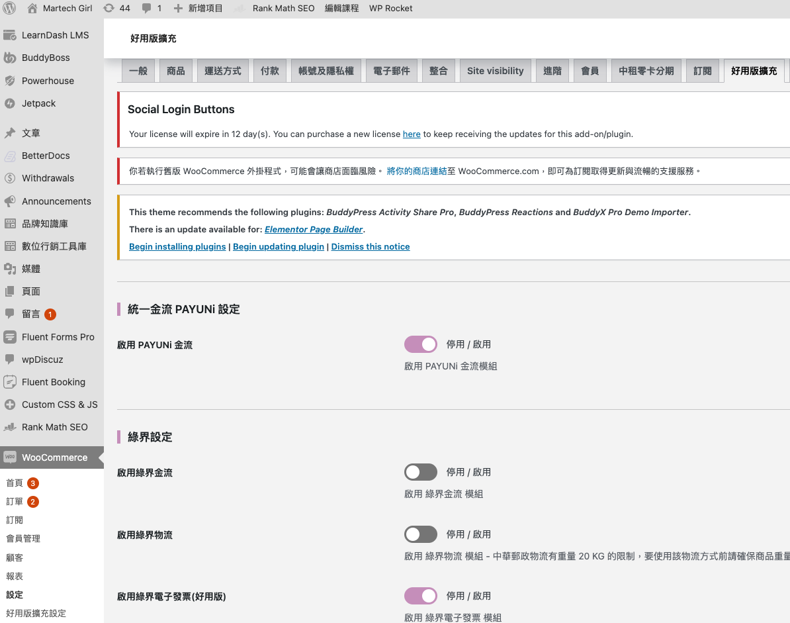Select the Custom CSS & JS sidebar icon

(x=11, y=405)
